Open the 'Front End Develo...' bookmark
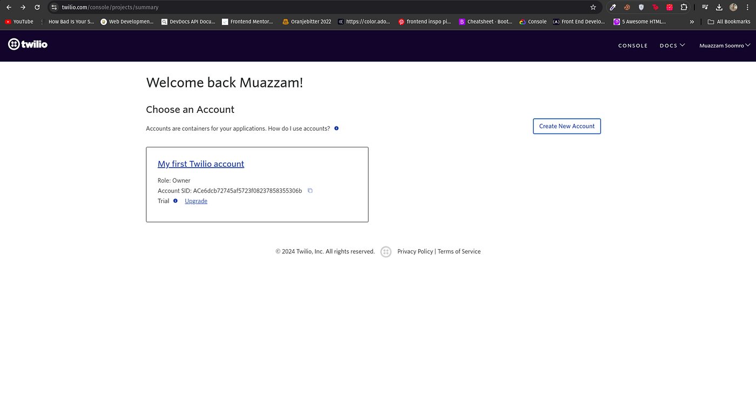 tap(579, 22)
